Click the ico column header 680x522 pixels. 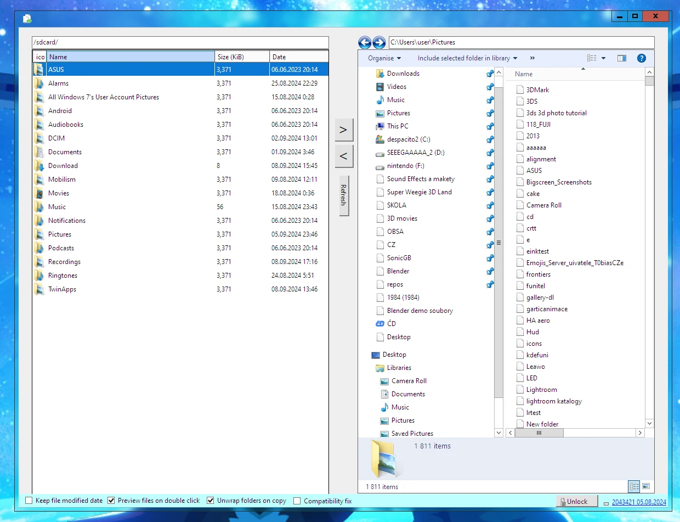pos(39,57)
